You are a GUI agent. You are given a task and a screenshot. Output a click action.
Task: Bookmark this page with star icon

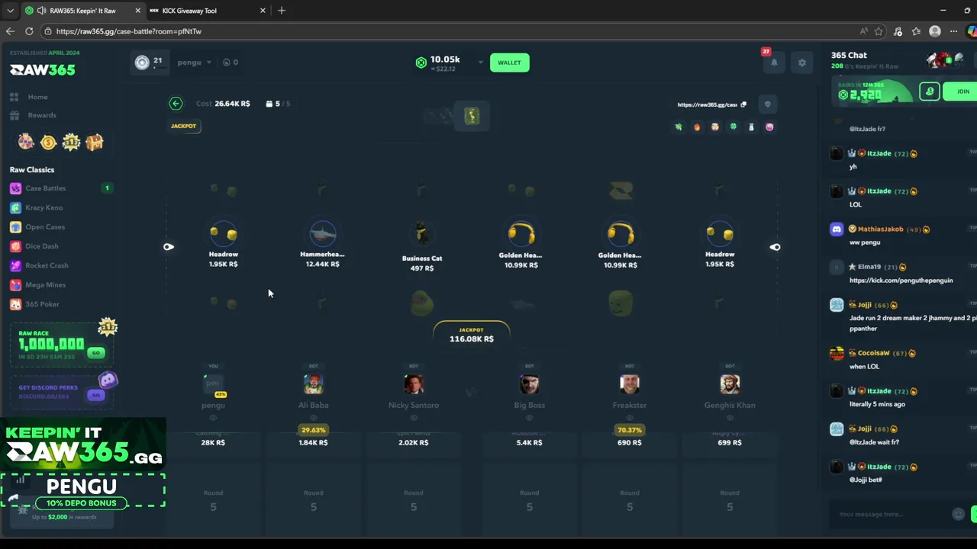879,31
